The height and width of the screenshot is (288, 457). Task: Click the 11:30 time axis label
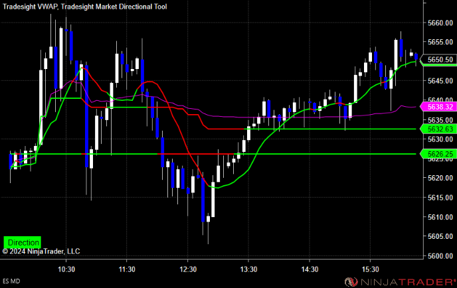point(127,269)
